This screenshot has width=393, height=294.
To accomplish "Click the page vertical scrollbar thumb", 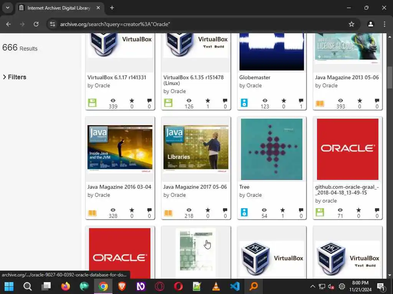I will coord(390,77).
